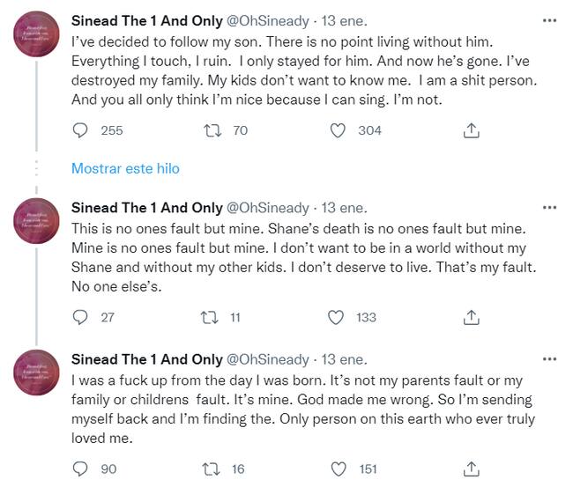Image resolution: width=573 pixels, height=487 pixels.
Task: Like the first tweet with 304 likes
Action: point(338,130)
